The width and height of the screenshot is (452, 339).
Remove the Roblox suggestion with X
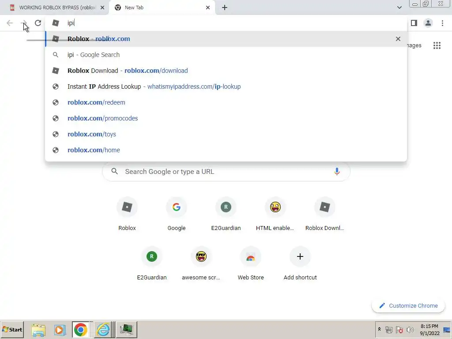coord(398,39)
